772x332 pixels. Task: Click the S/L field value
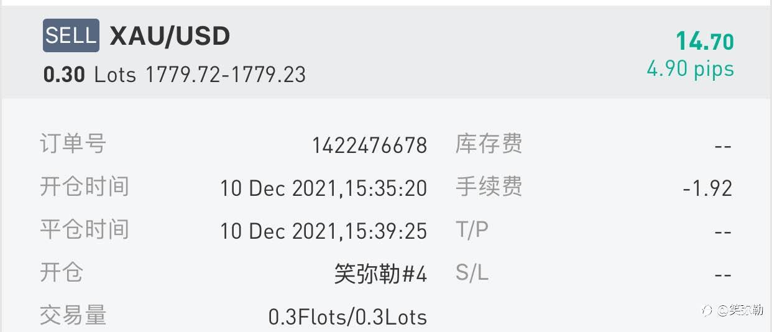pos(723,274)
